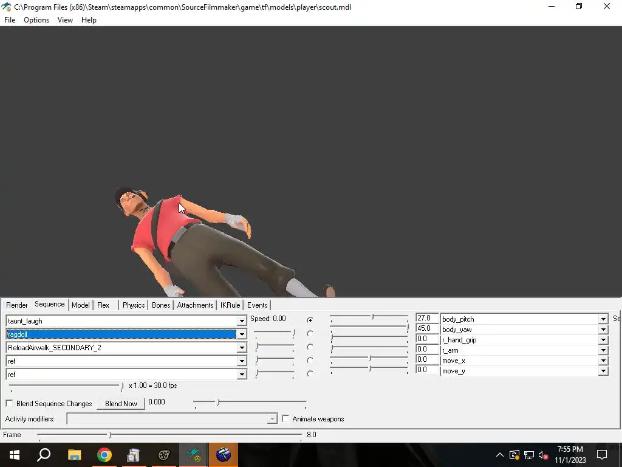Open the Help menu

pos(89,20)
